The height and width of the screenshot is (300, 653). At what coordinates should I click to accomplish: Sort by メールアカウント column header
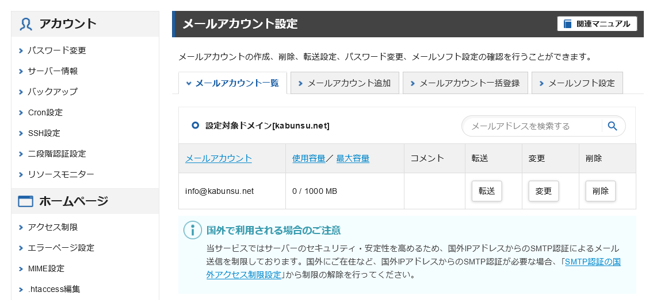pos(219,158)
